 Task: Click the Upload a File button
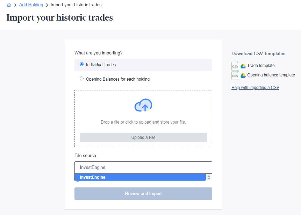tap(143, 137)
